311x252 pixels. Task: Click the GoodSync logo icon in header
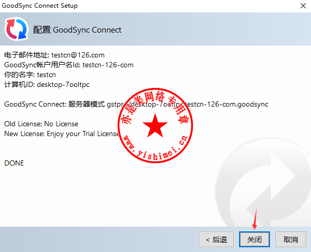coord(17,29)
